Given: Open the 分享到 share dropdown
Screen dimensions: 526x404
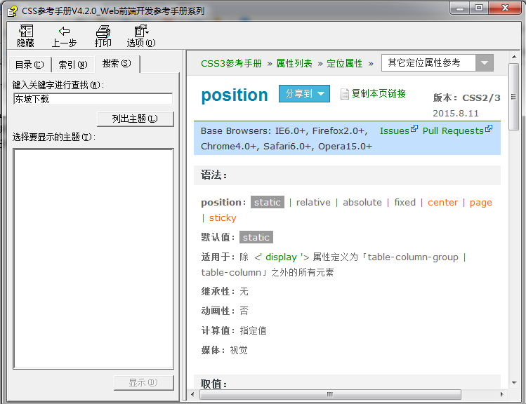Looking at the screenshot, I should 304,93.
